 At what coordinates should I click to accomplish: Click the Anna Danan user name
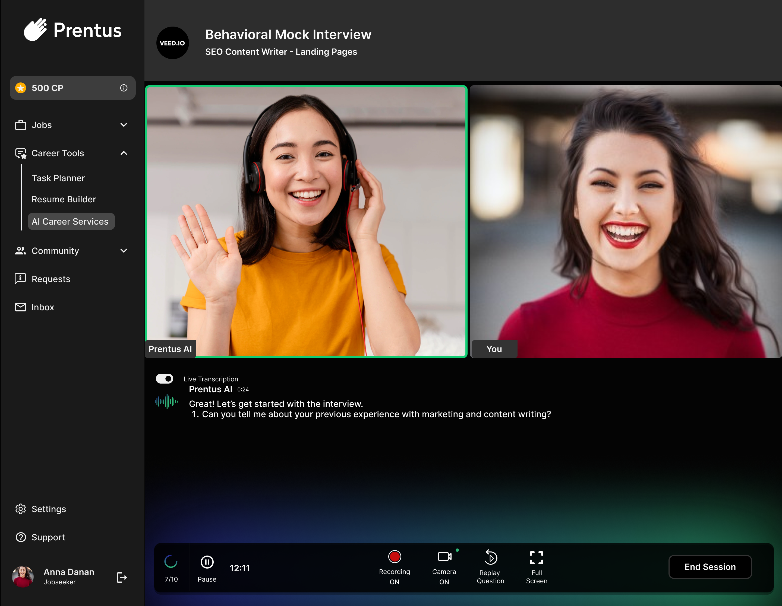coord(69,572)
